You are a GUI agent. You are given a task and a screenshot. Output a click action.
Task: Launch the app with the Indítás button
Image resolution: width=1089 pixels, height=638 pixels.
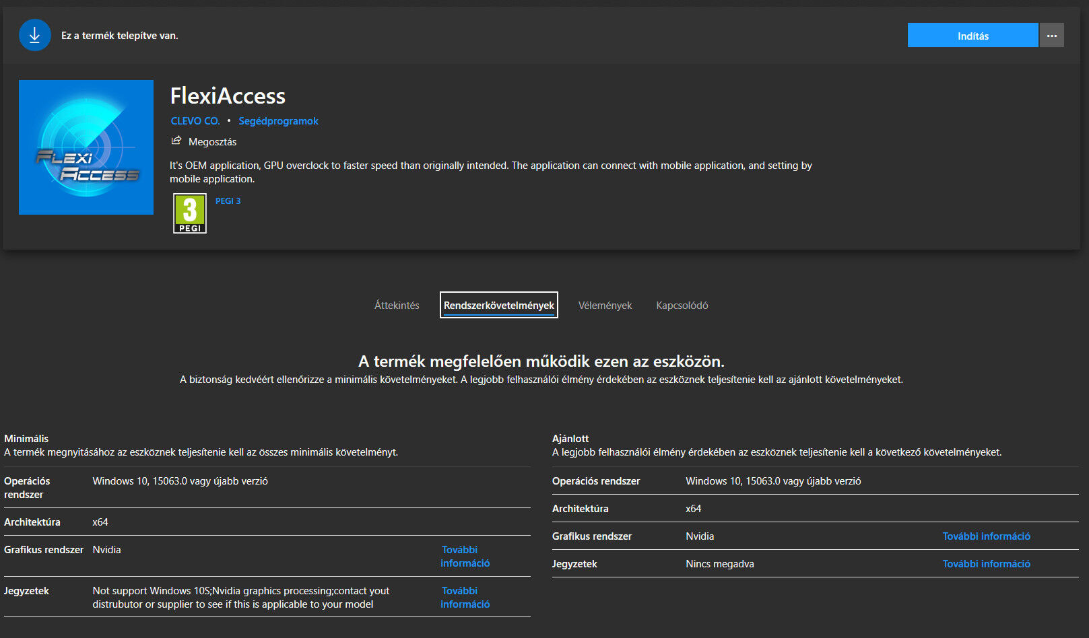972,36
